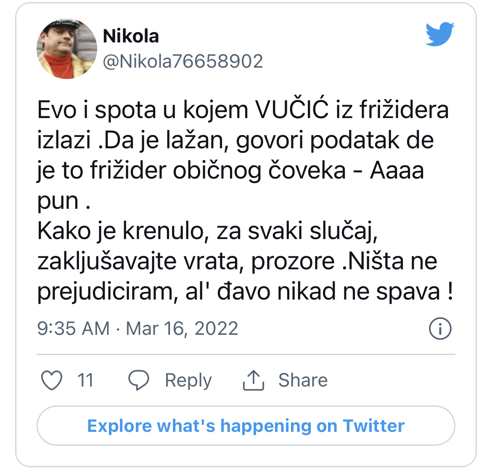Click the text "Aaaa" in the tweet
This screenshot has width=492, height=476.
tap(397, 171)
